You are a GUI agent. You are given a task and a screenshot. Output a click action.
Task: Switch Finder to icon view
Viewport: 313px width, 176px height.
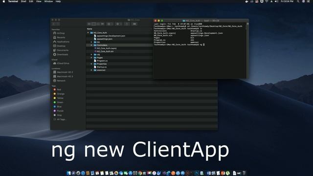[x=89, y=24]
